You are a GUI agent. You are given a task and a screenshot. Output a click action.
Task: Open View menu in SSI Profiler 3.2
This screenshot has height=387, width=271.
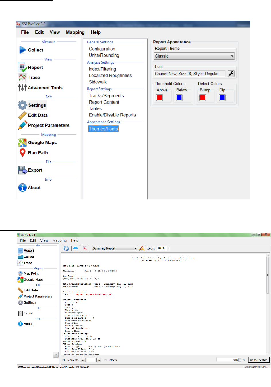[55, 32]
